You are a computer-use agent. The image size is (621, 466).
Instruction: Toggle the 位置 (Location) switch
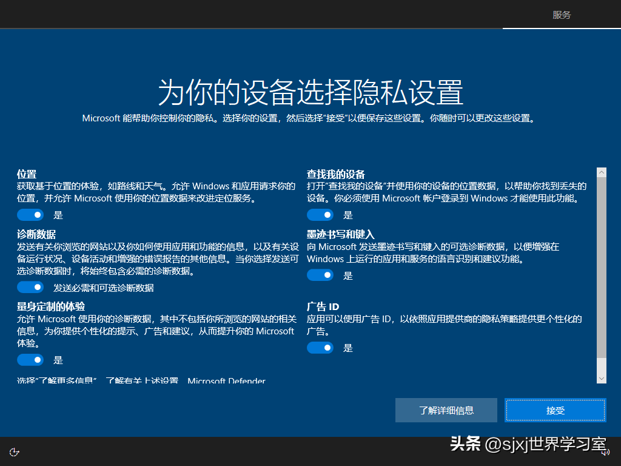pos(30,215)
